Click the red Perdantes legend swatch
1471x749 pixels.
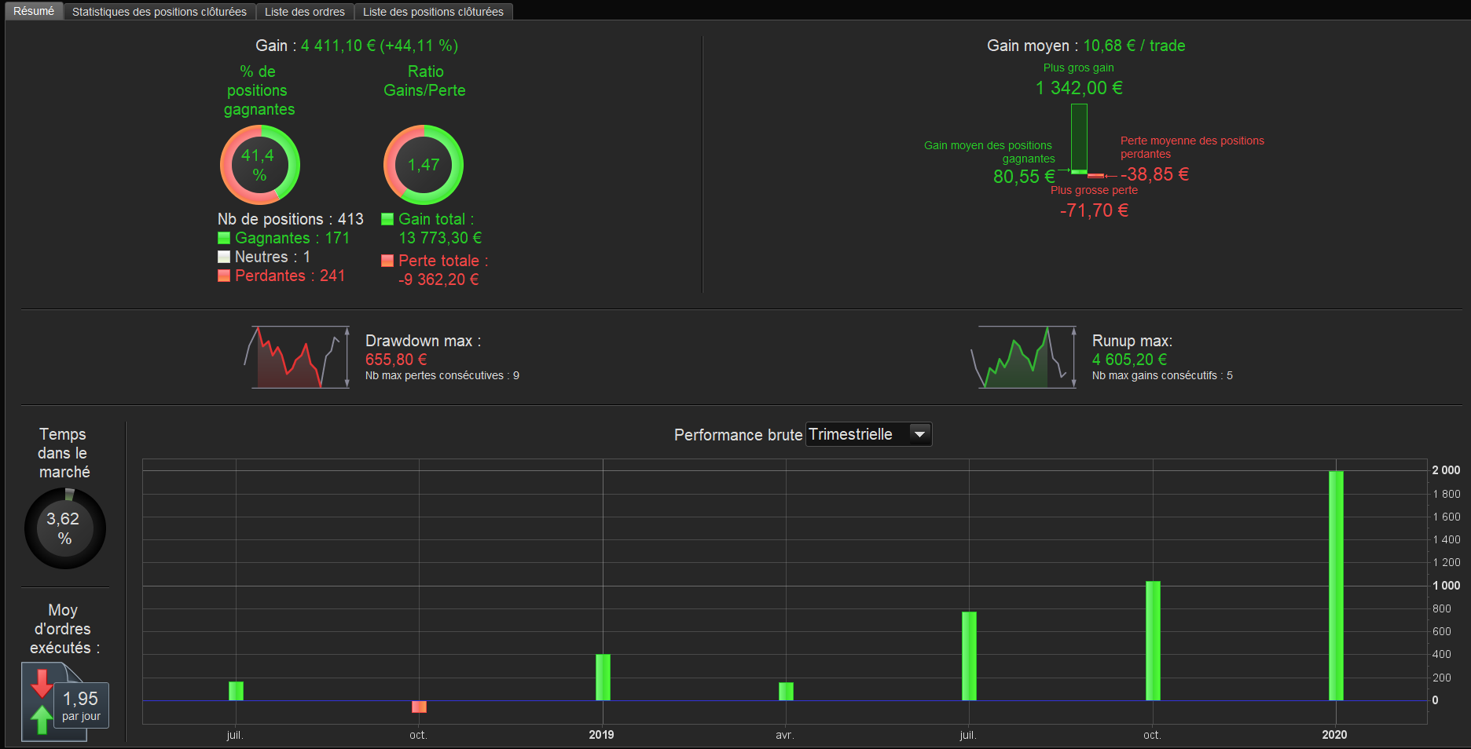[224, 276]
